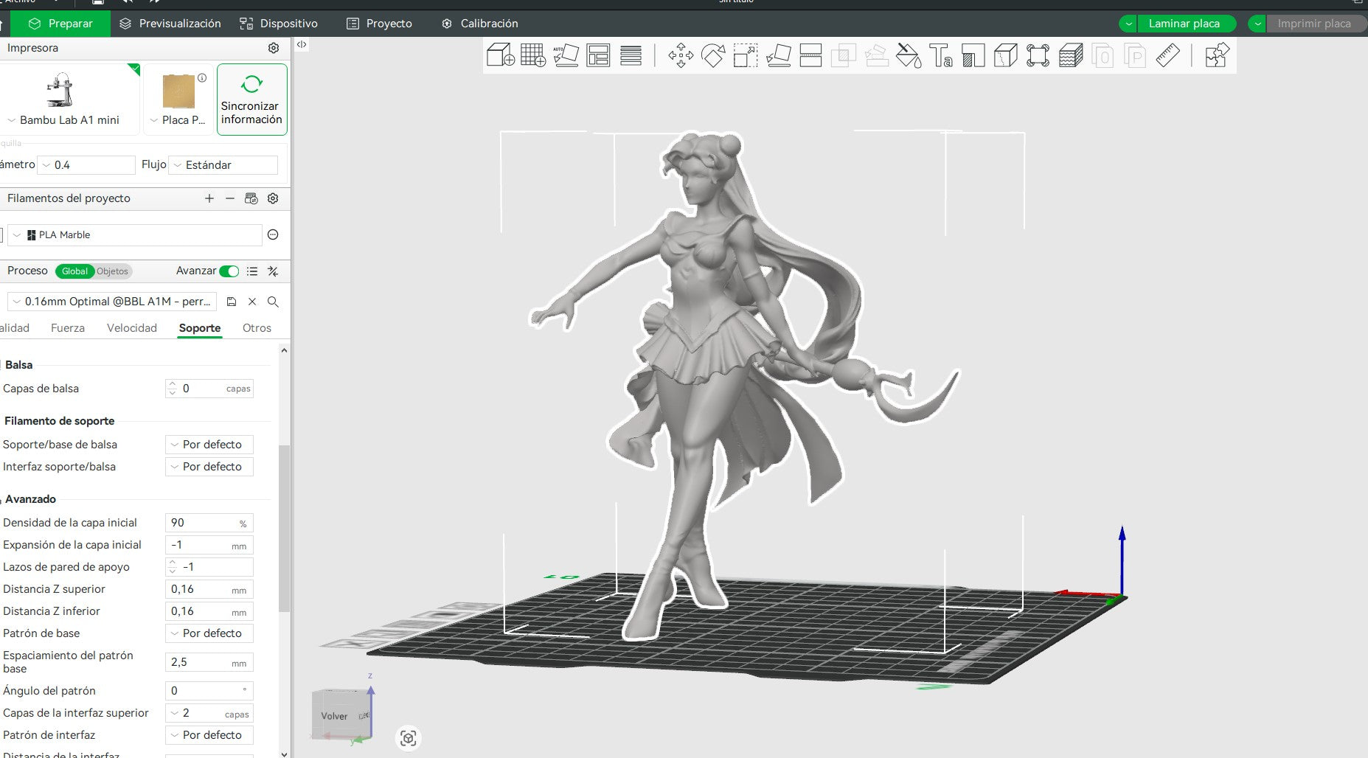Collapse the sidebar with arrows icon
The width and height of the screenshot is (1368, 758).
click(302, 44)
